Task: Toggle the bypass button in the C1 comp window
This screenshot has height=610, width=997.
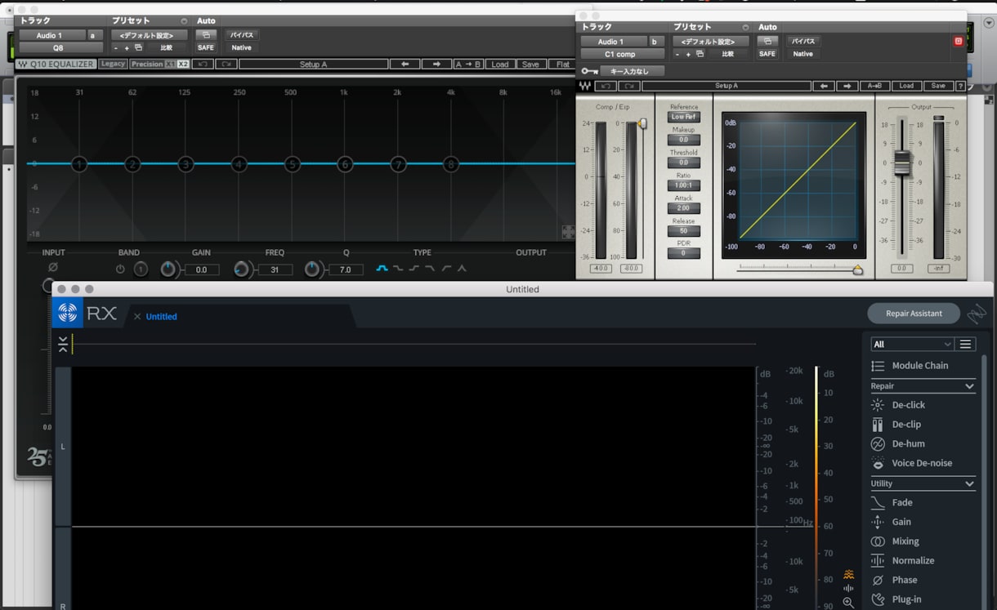Action: [803, 41]
